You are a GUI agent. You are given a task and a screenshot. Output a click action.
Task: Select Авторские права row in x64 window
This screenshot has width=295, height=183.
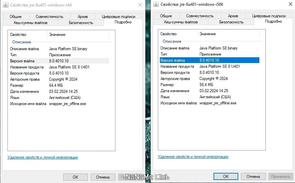(59, 79)
